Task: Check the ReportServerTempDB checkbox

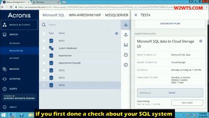Action: click(44, 63)
